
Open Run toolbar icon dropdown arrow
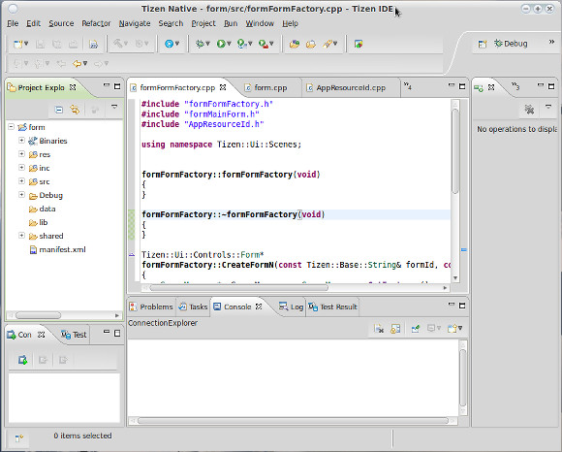pos(229,44)
